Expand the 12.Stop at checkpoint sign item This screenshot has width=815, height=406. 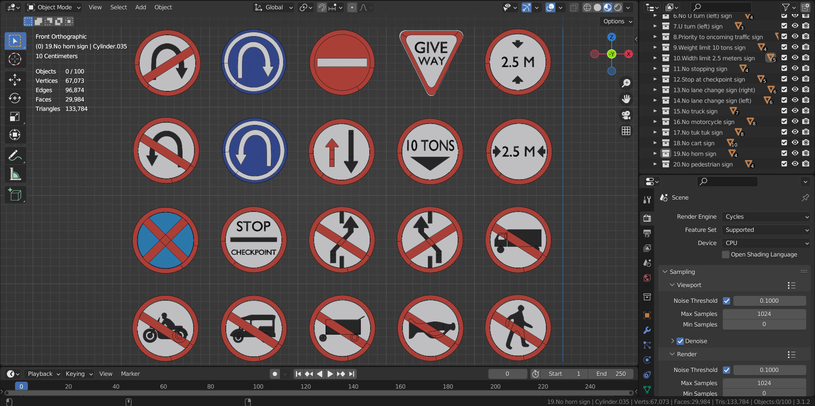click(x=655, y=79)
